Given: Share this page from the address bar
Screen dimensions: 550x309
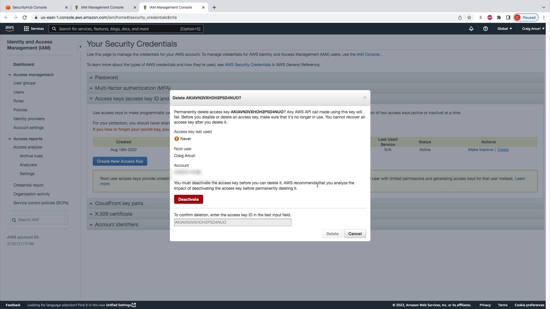Looking at the screenshot, I should (x=460, y=18).
